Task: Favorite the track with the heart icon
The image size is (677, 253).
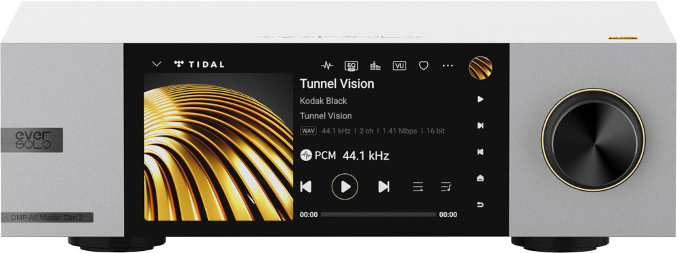Action: (424, 66)
